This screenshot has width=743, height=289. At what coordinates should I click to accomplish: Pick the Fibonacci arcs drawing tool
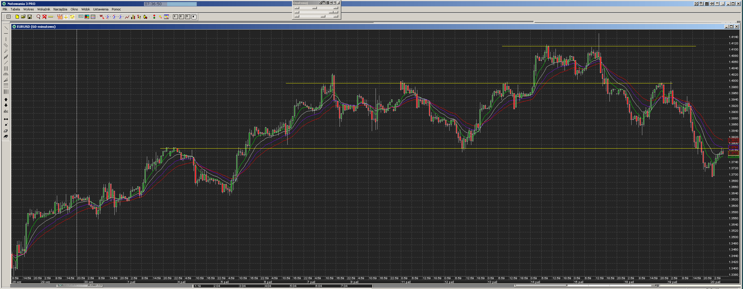pyautogui.click(x=6, y=74)
